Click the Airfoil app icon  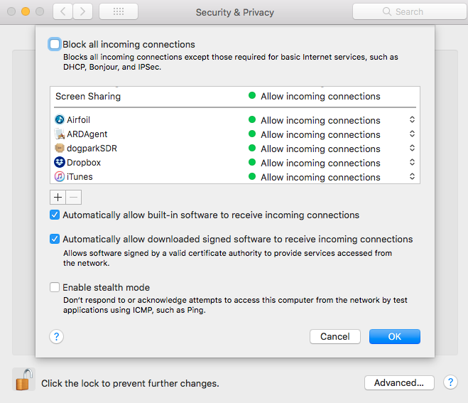(x=60, y=120)
